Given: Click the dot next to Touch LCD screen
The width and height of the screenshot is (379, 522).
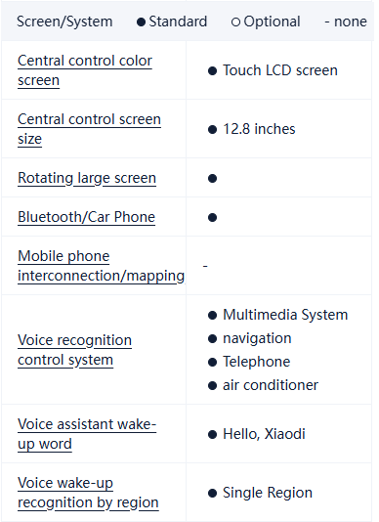Looking at the screenshot, I should (212, 71).
